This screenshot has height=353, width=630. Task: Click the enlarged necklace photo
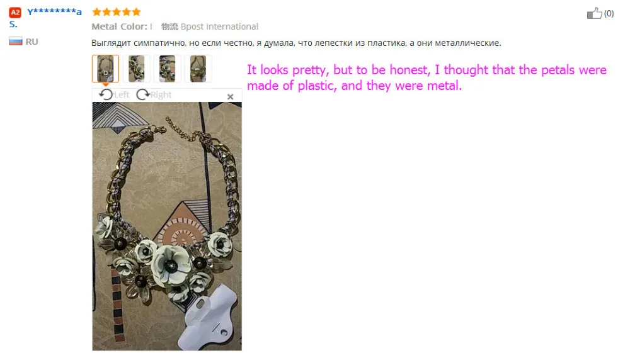click(x=167, y=227)
